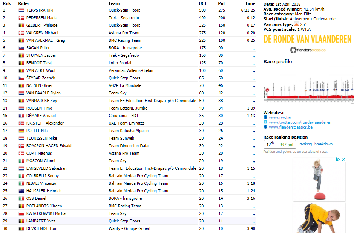Click the globe icon next to www.rvv.be

coord(265,117)
